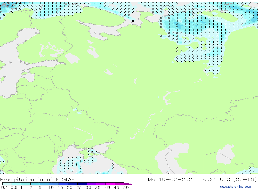The width and height of the screenshot is (258, 189).
Task: Click the 'ECMWF' model label
Action: (x=65, y=179)
